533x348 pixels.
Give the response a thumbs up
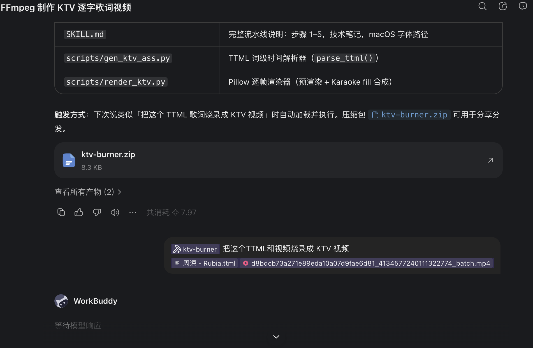[79, 212]
